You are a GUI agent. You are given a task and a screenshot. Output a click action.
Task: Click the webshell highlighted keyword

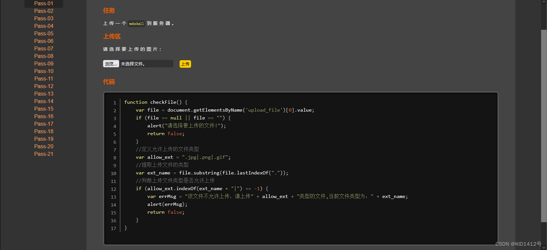coord(136,24)
